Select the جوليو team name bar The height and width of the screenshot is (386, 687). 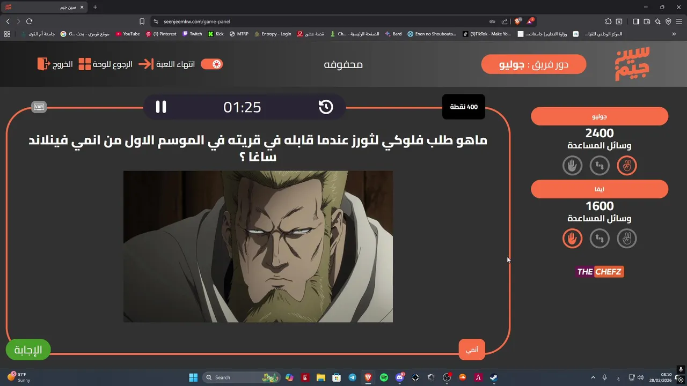(600, 116)
